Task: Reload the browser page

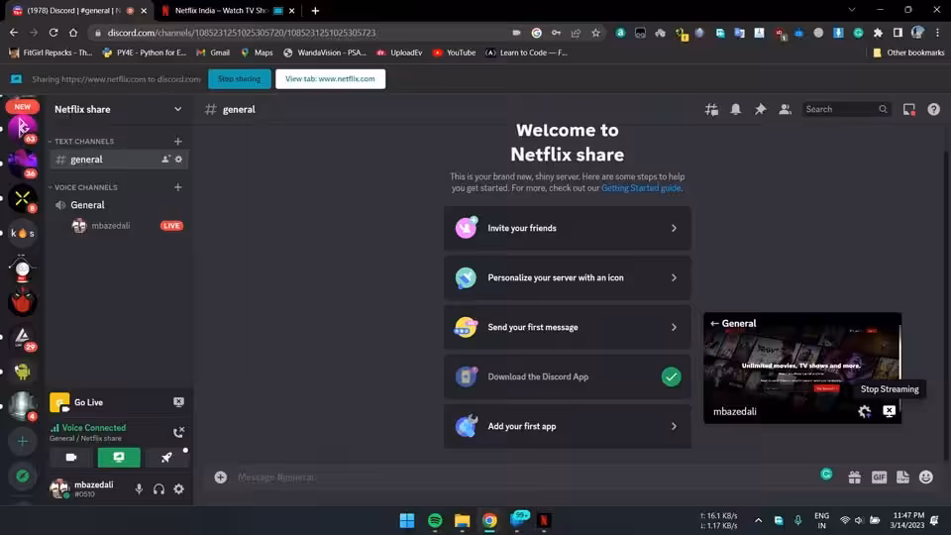Action: coord(53,33)
